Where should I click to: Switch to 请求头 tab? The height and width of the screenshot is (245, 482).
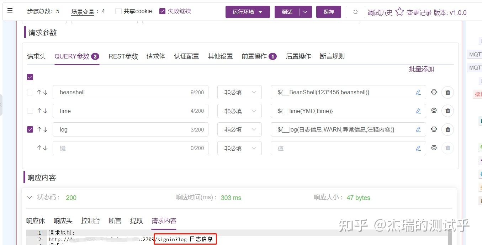(x=36, y=56)
